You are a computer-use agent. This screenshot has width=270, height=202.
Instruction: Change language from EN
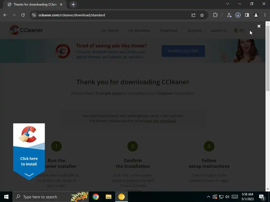pos(239,31)
